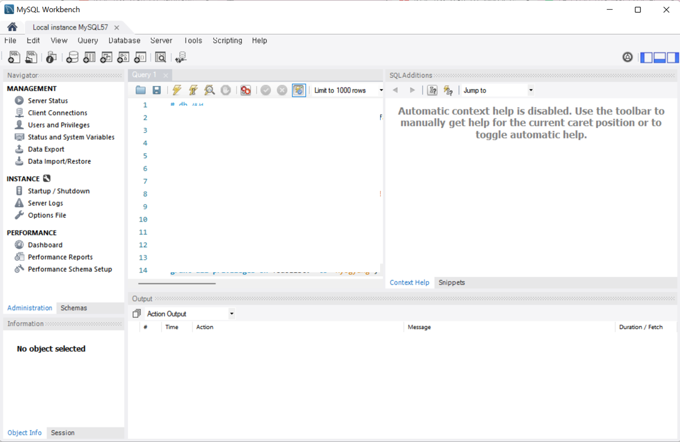The image size is (680, 442).
Task: Toggle the right sidebar panel visibility
Action: pos(672,57)
